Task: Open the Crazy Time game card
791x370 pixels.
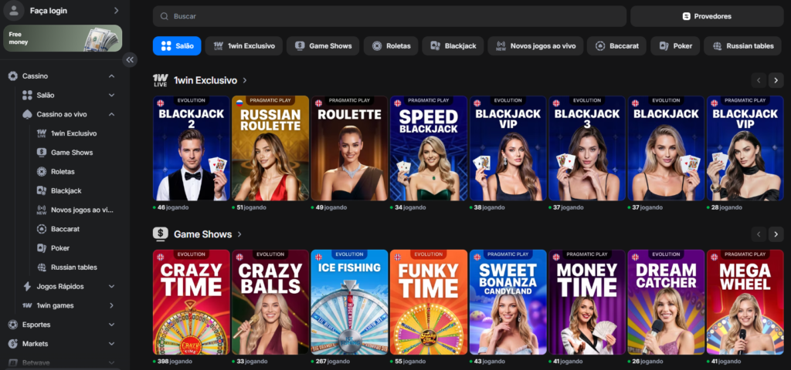Action: 192,302
